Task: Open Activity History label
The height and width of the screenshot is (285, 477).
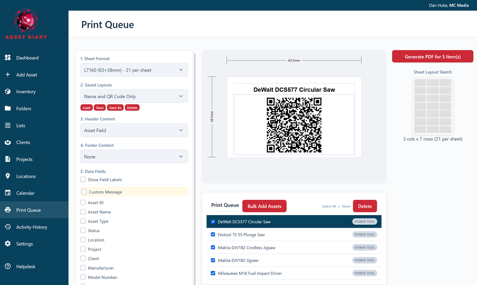Action: point(32,227)
